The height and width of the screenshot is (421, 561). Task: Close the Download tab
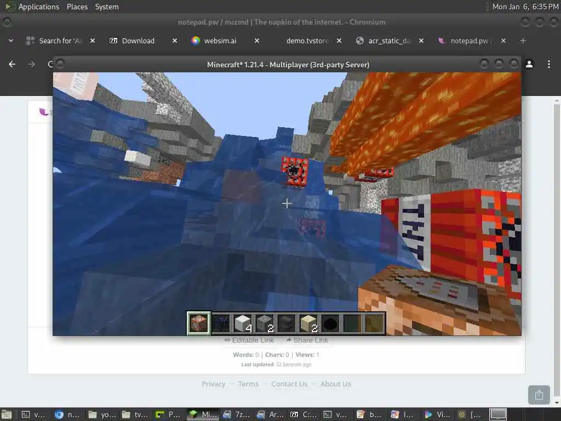(175, 41)
